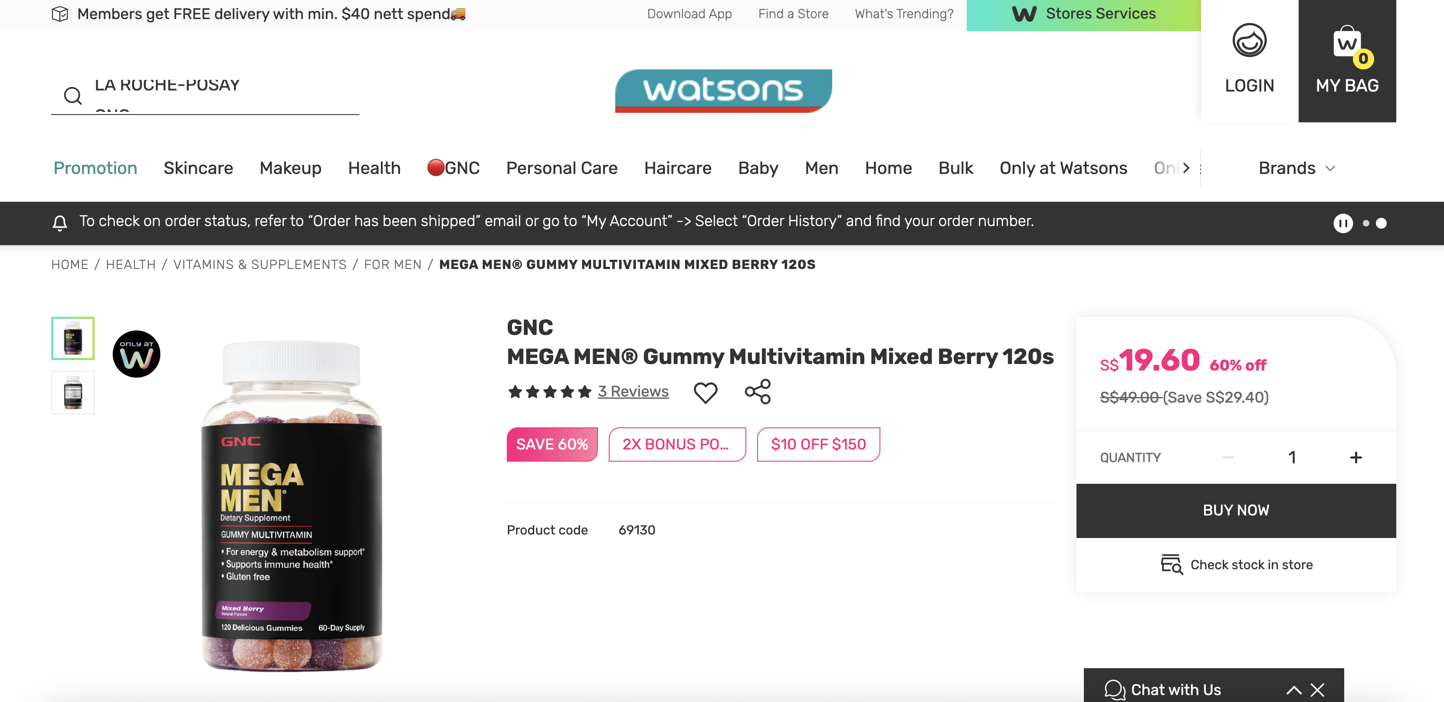Screen dimensions: 1444x702
Task: Open the 3 Reviews link
Action: point(633,391)
